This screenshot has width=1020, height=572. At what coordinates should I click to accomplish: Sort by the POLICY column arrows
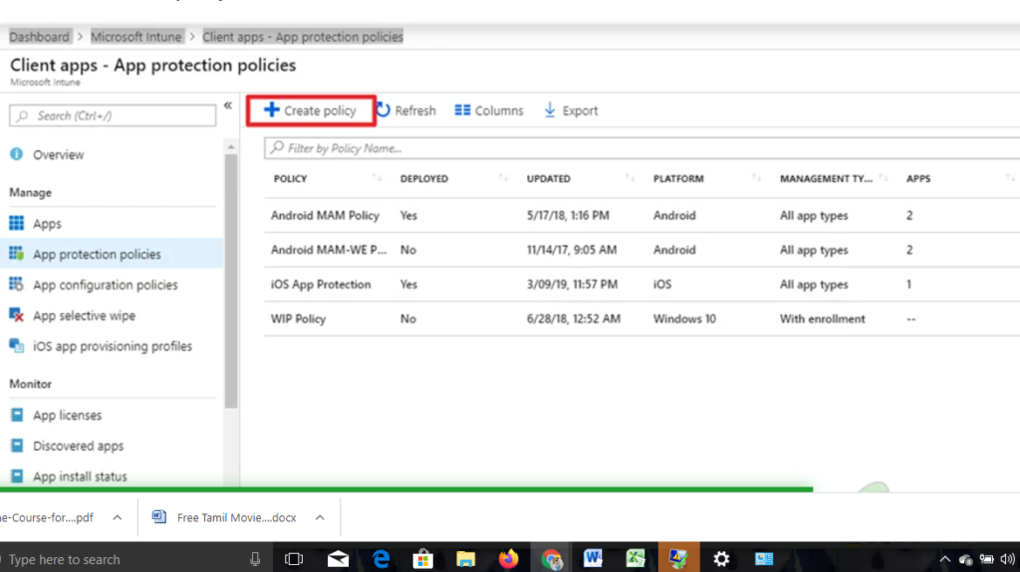point(377,177)
